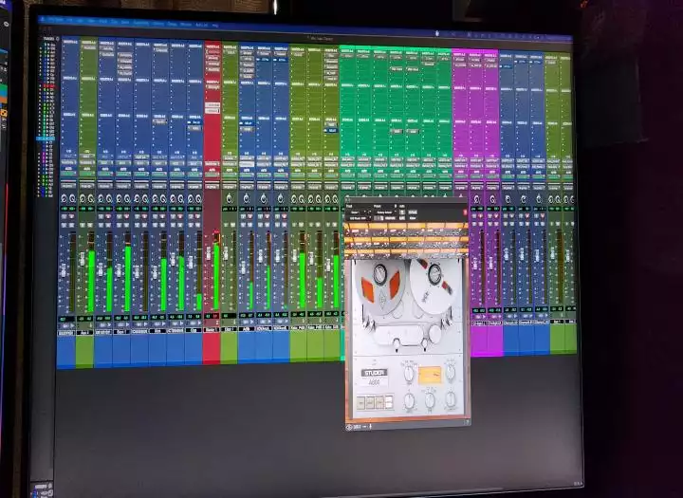
Task: Select the lit rightmost path button on Studer
Action: (x=389, y=401)
